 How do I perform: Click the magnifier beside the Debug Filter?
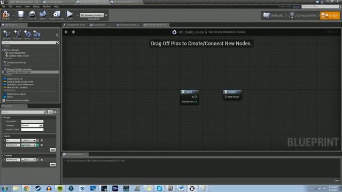106,15
